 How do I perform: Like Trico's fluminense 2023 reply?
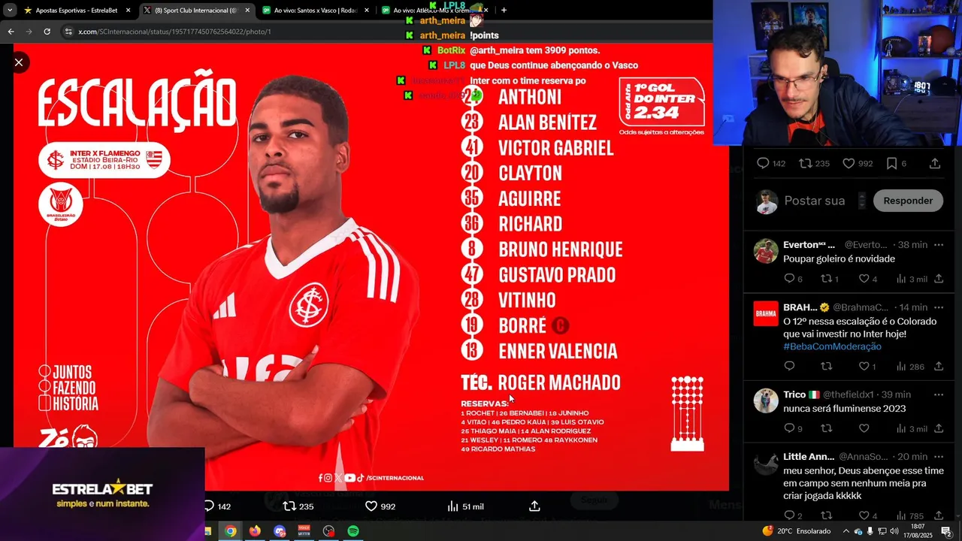(x=864, y=428)
